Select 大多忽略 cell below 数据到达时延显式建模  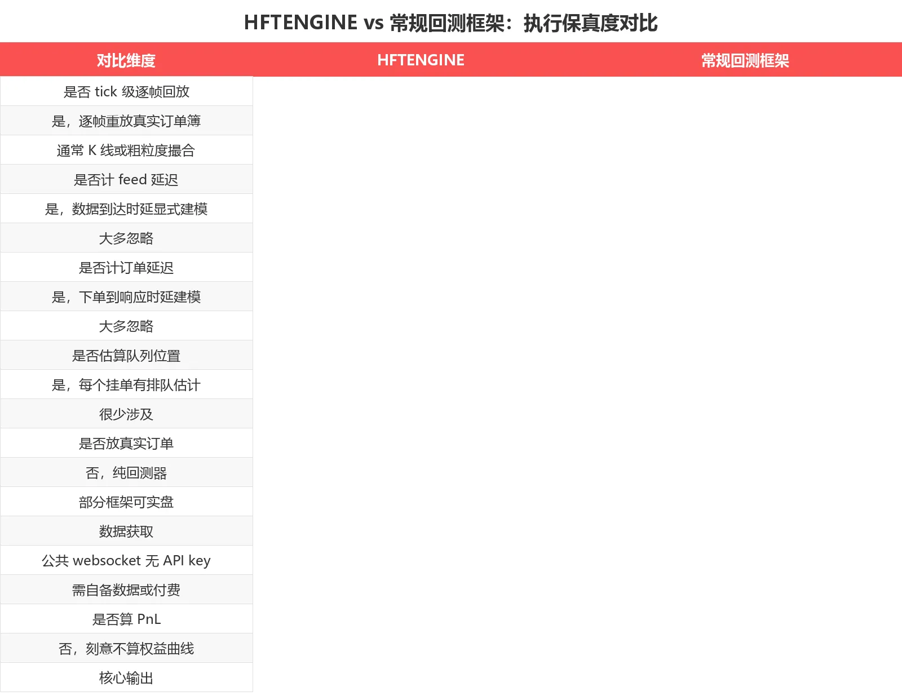click(x=126, y=238)
